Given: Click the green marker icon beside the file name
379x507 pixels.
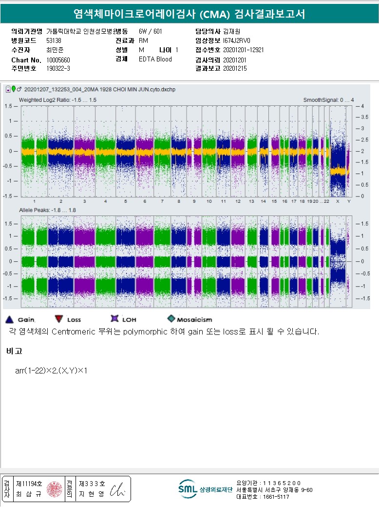Looking at the screenshot, I should [x=14, y=89].
